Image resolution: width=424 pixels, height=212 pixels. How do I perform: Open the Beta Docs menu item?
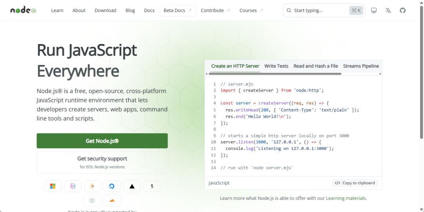[178, 11]
